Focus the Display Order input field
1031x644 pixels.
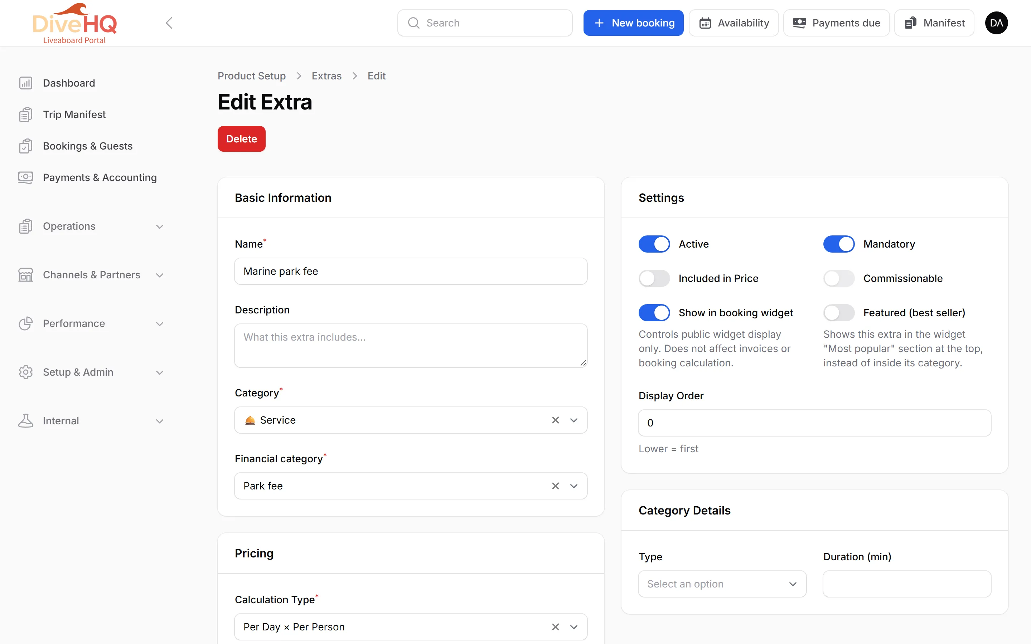click(x=814, y=423)
